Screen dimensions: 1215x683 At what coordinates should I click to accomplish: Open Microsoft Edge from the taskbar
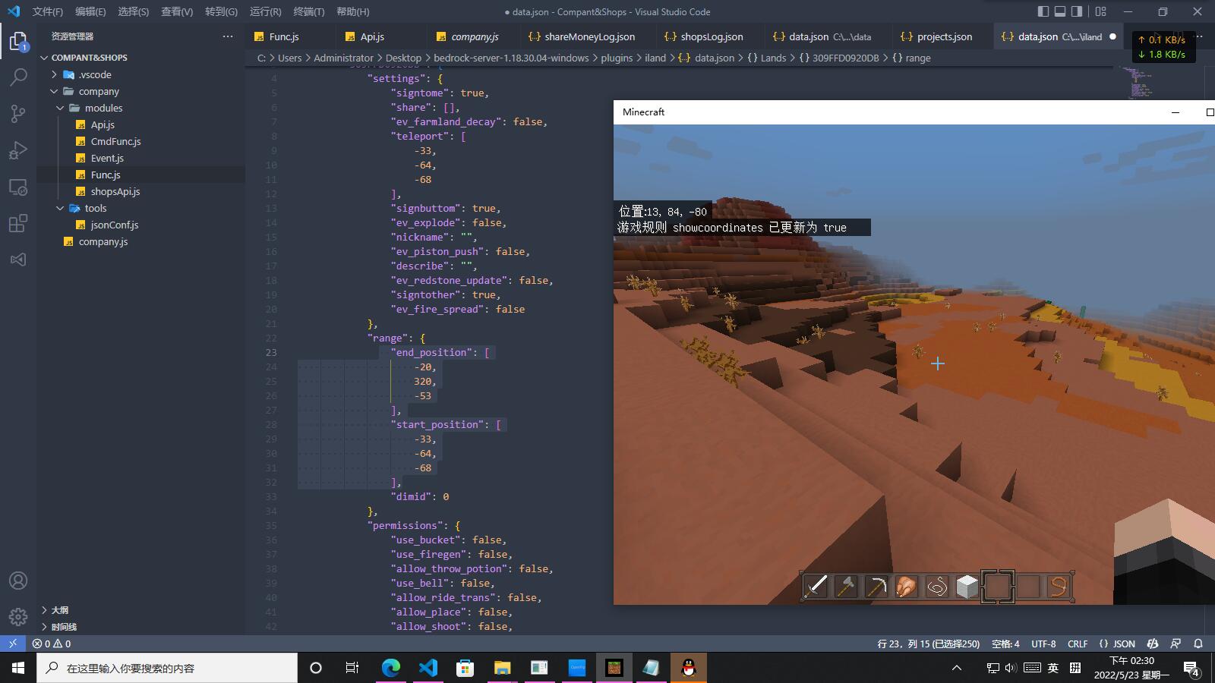click(390, 668)
